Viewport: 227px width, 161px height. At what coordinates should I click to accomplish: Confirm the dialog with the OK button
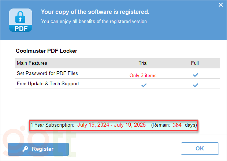point(200,149)
